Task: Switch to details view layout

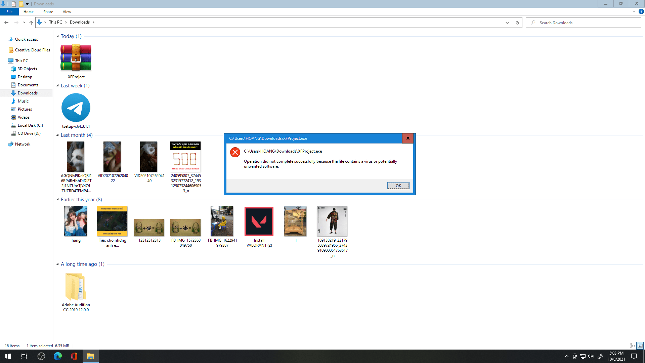Action: (633, 346)
